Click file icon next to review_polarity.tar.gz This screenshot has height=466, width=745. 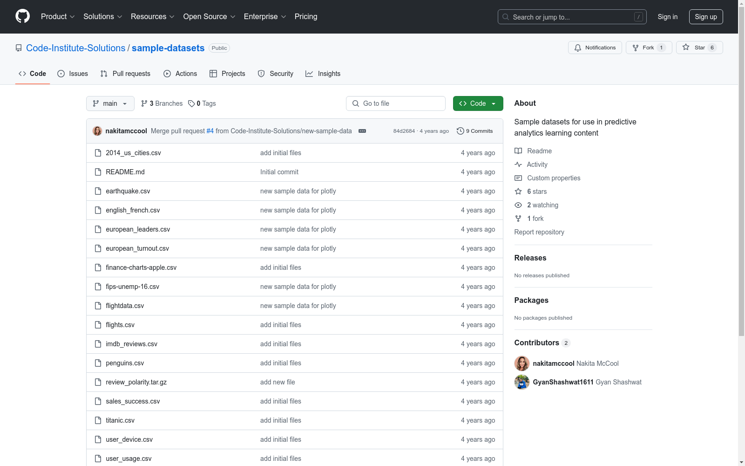98,382
